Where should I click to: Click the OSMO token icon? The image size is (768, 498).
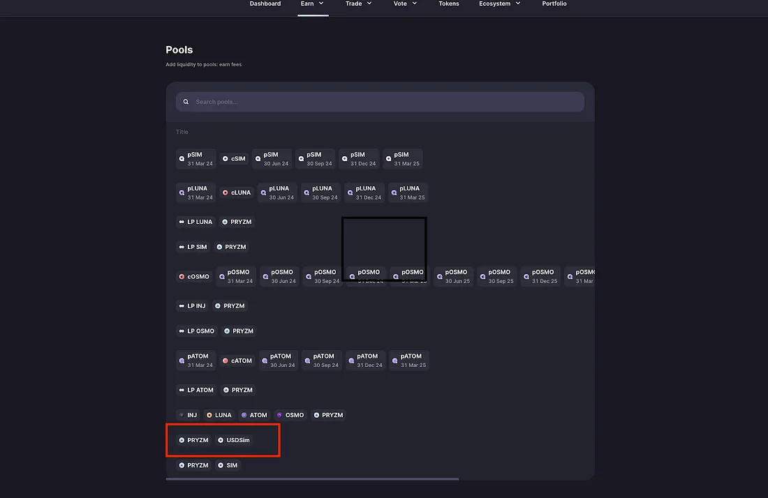(280, 415)
